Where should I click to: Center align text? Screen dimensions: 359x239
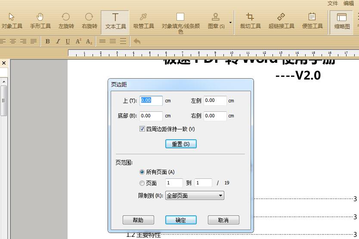[x=13, y=41]
